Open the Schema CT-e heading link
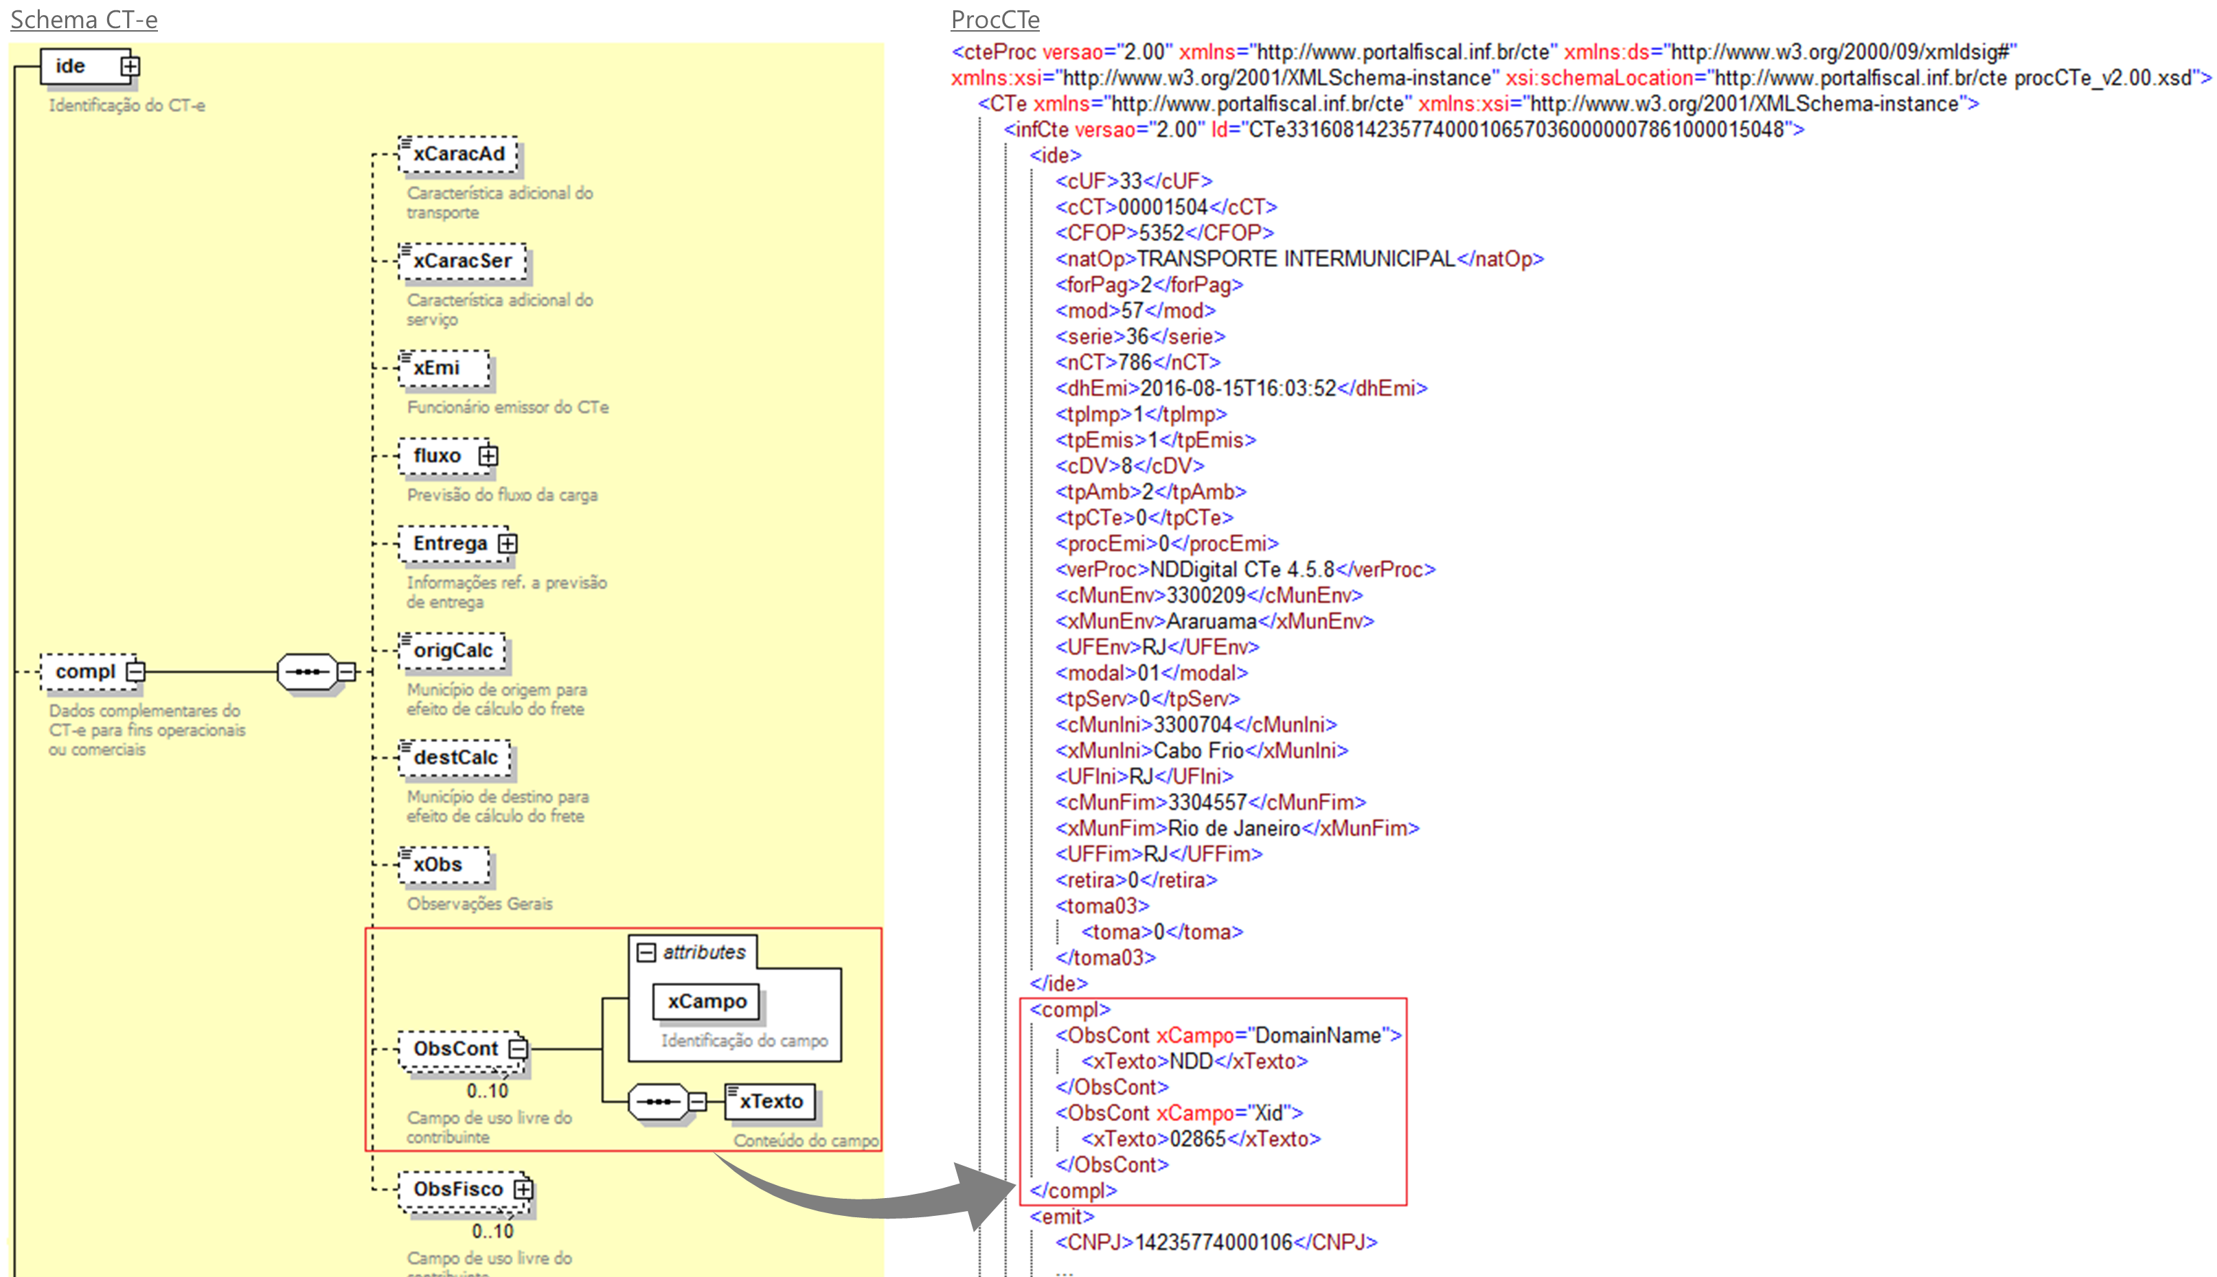 click(83, 19)
